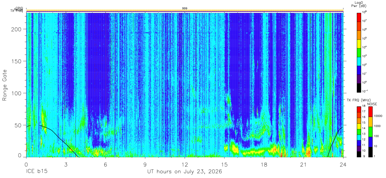
Task: Click the '10000' tick of NOISE colorbar
Action: pyautogui.click(x=378, y=116)
